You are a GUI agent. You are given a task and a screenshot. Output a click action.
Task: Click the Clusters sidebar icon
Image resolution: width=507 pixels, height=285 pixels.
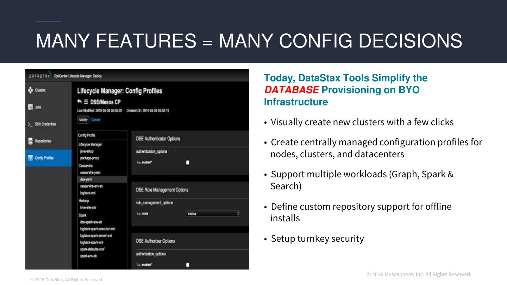[x=30, y=90]
